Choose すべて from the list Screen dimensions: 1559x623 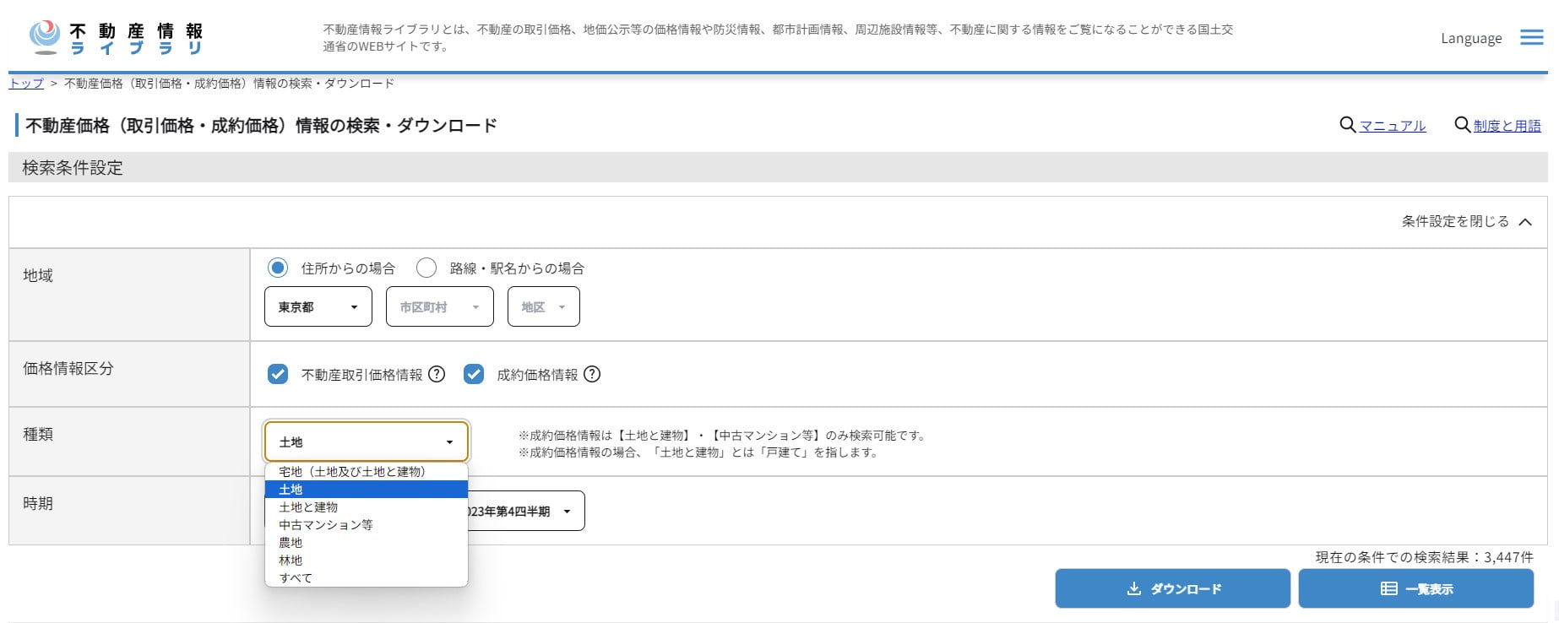367,578
